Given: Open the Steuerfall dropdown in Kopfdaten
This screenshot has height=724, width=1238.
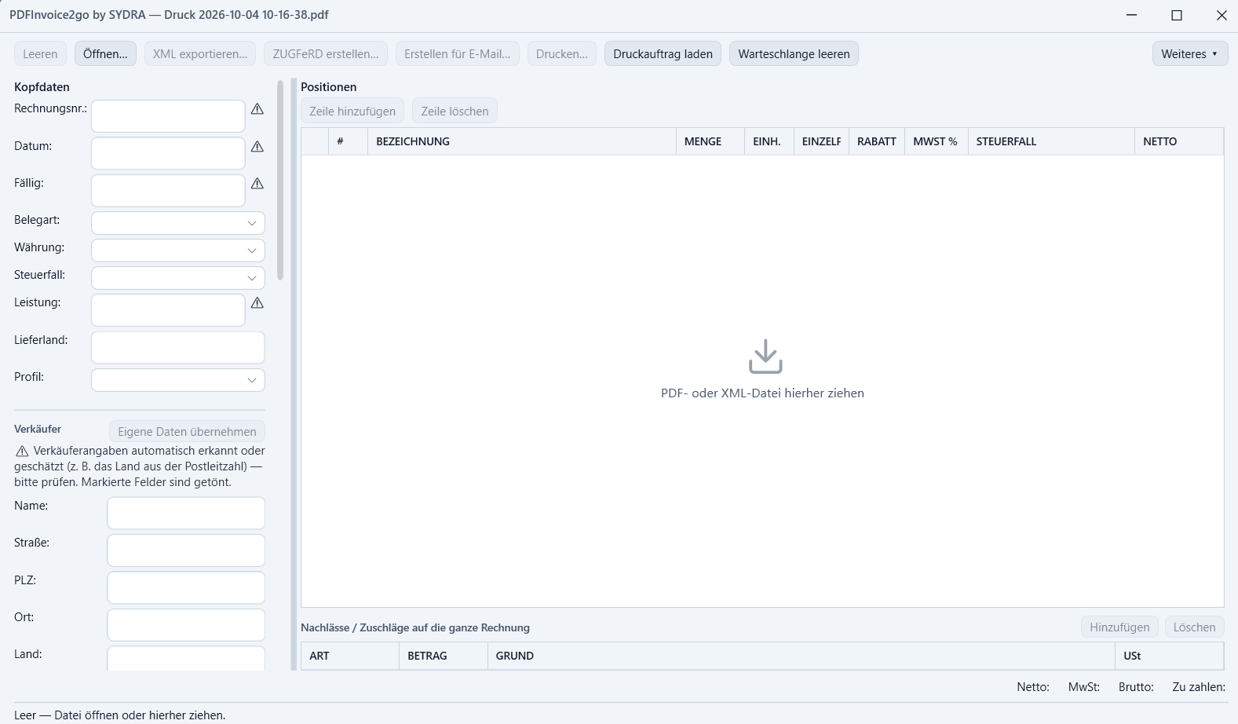Looking at the screenshot, I should [178, 278].
